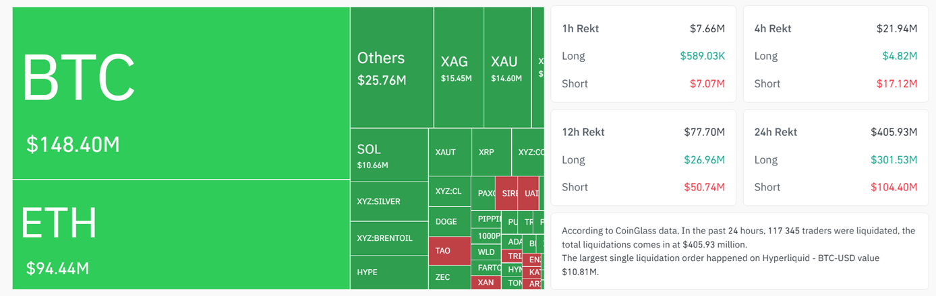Image resolution: width=936 pixels, height=296 pixels.
Task: Select the XYZ:SILVER tile
Action: coord(388,201)
